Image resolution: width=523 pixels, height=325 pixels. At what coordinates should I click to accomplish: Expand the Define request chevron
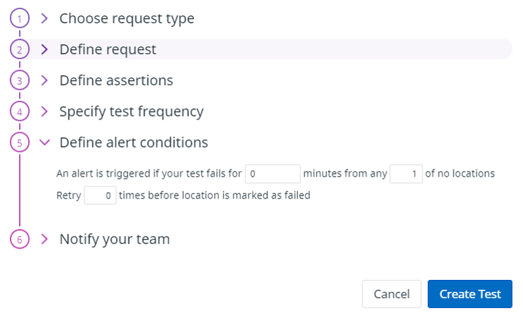coord(44,50)
